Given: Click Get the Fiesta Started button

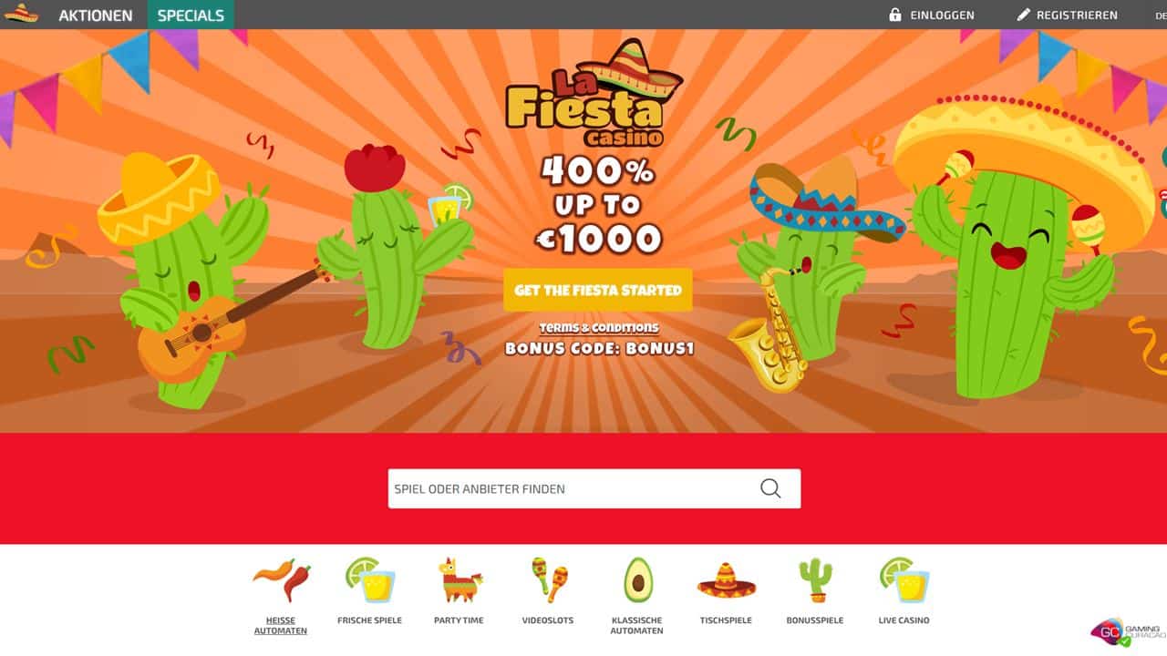Looking at the screenshot, I should [x=598, y=290].
